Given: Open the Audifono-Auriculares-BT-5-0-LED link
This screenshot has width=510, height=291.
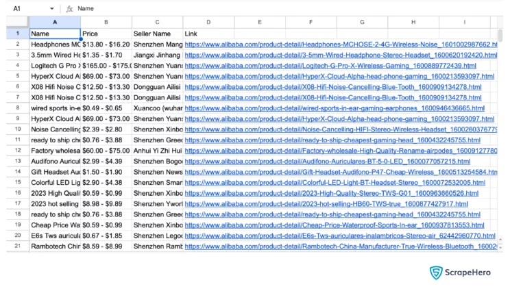Looking at the screenshot, I should [328, 162].
